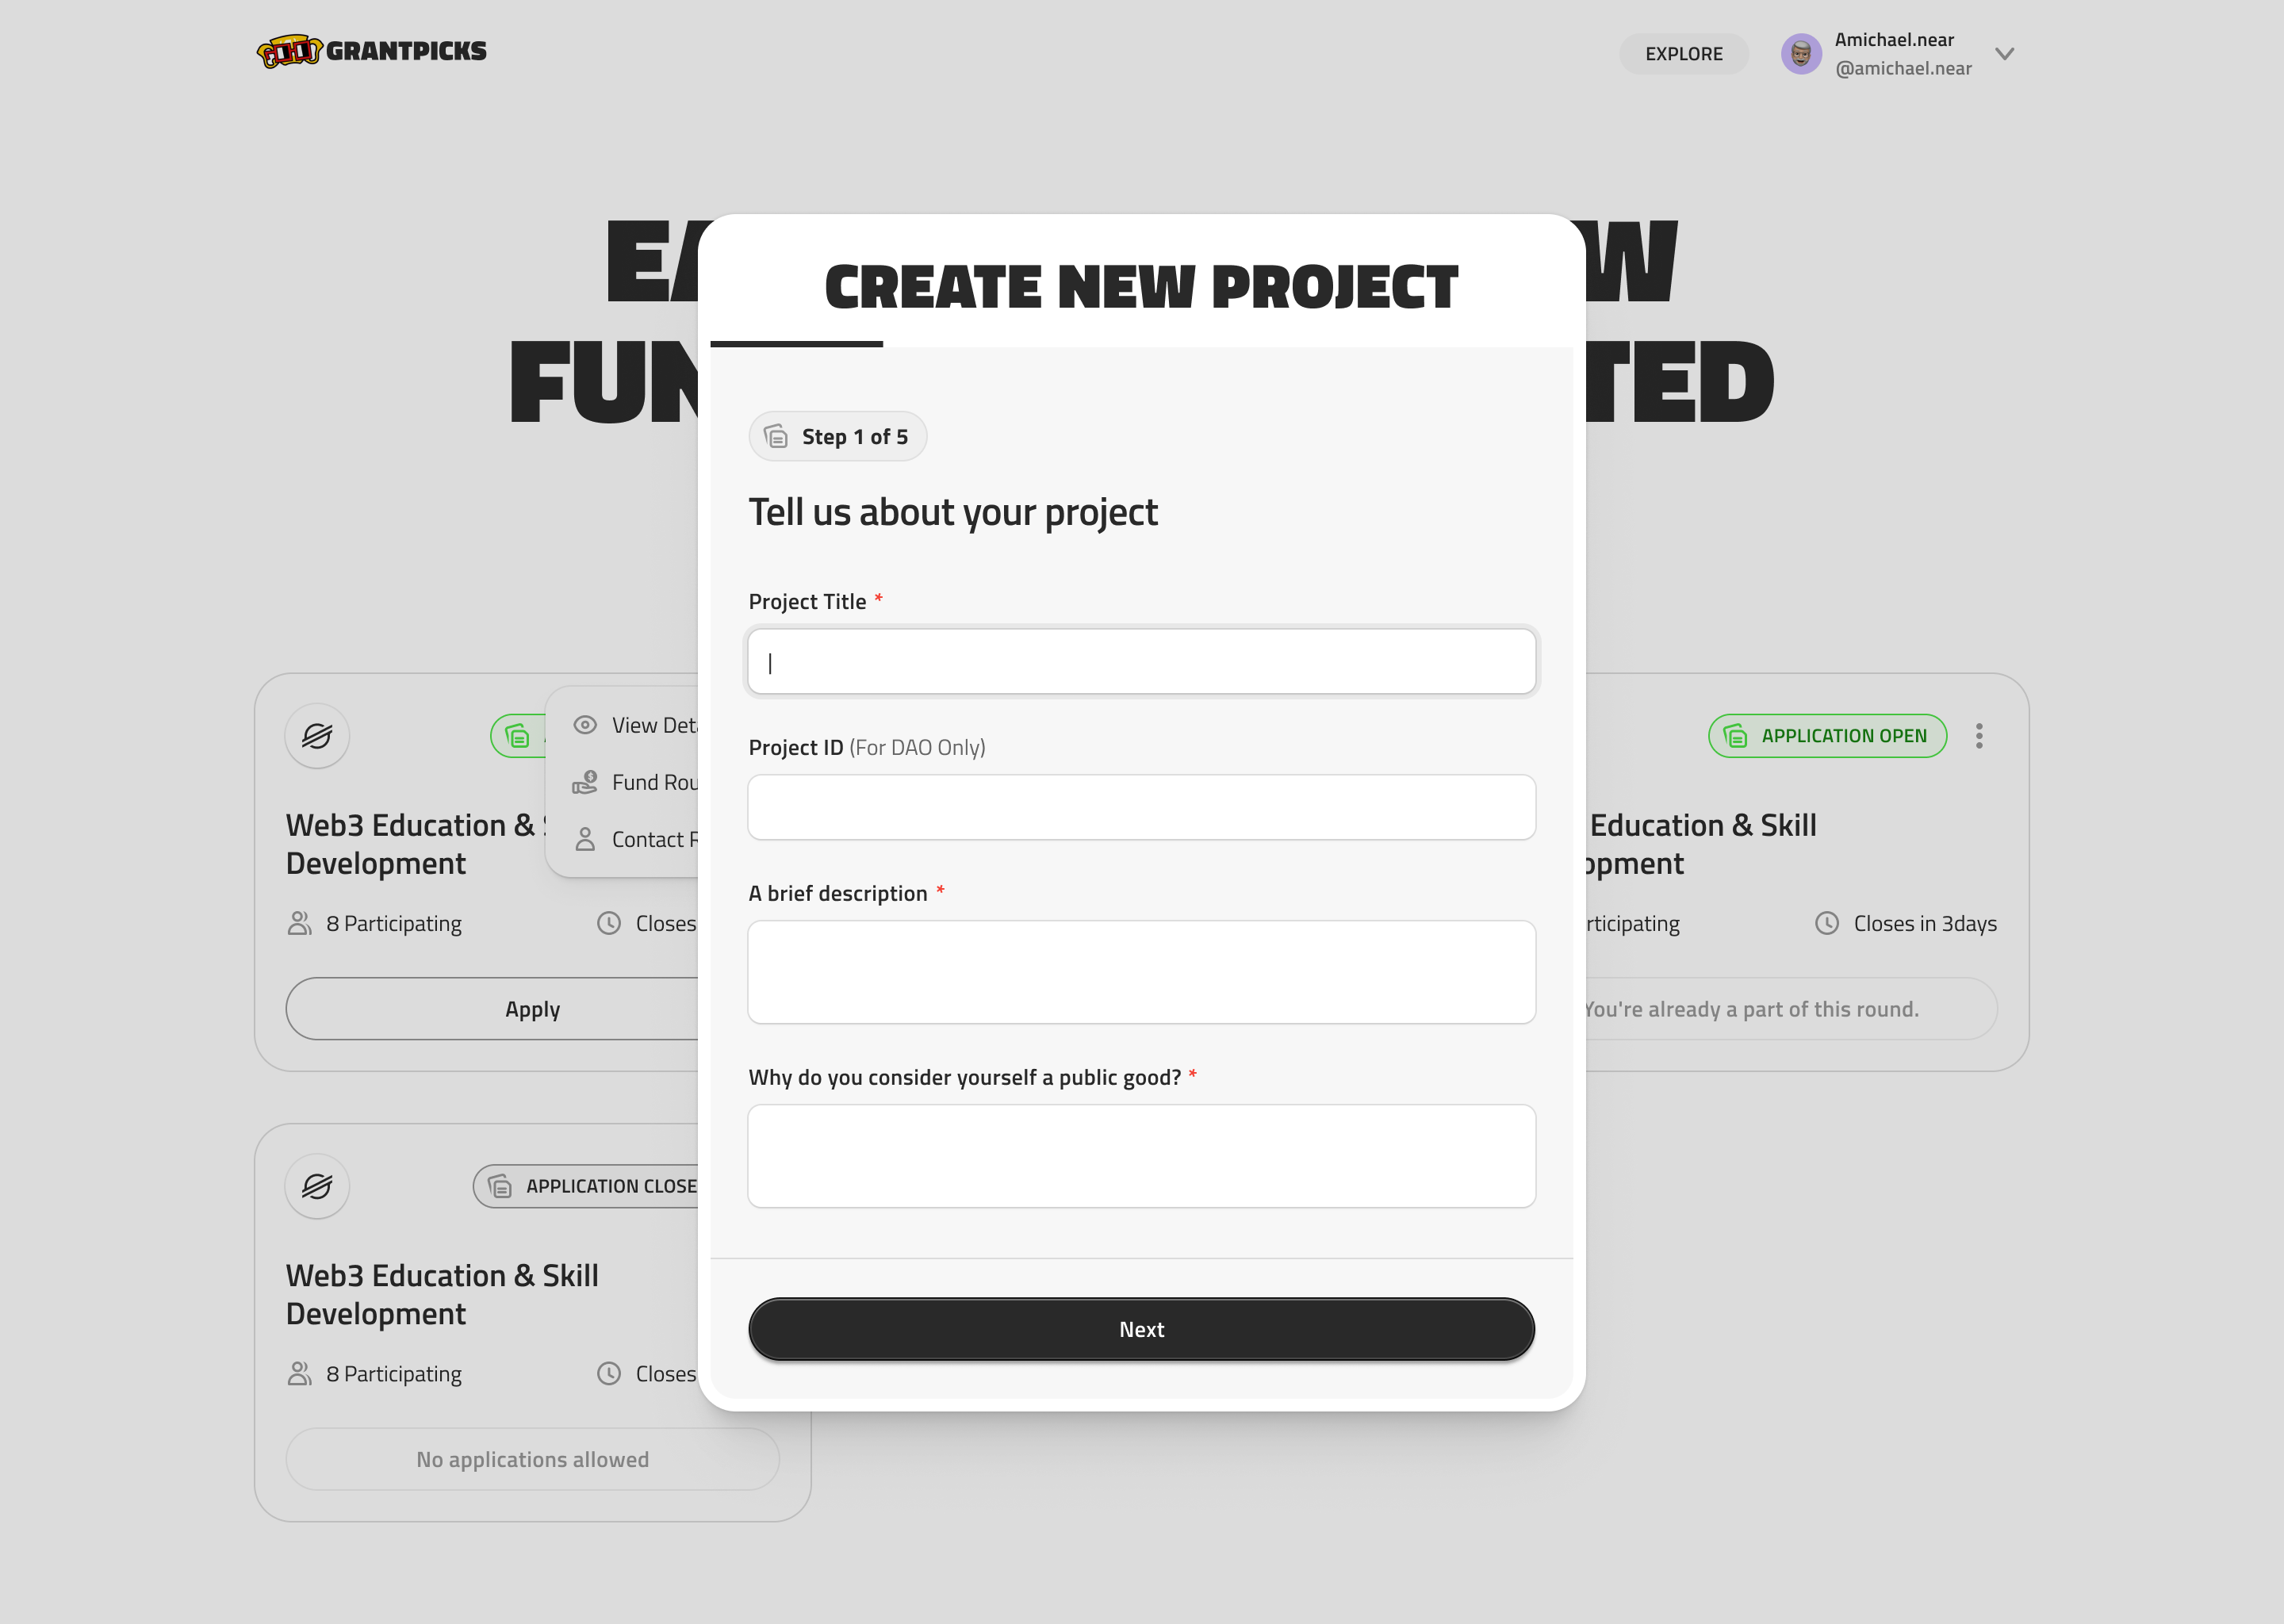2284x1624 pixels.
Task: Click the participants icon next to 8 Participating
Action: [298, 923]
